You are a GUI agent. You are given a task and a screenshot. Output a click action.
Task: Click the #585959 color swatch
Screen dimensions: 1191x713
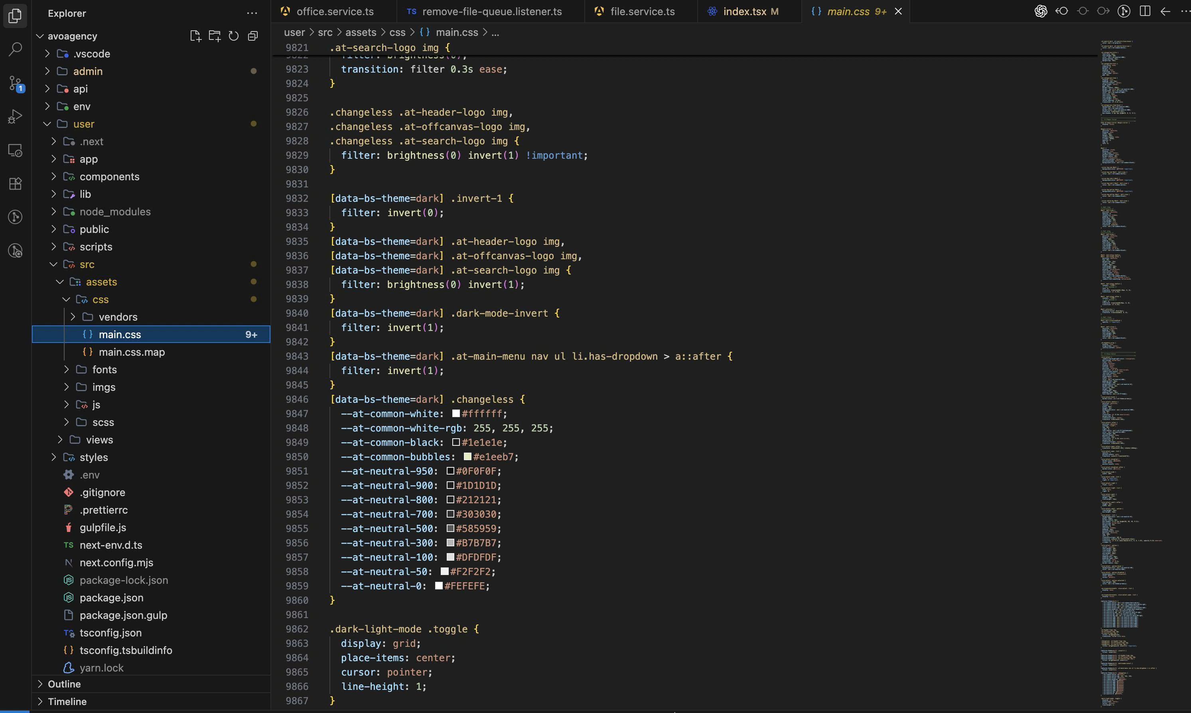click(x=450, y=528)
